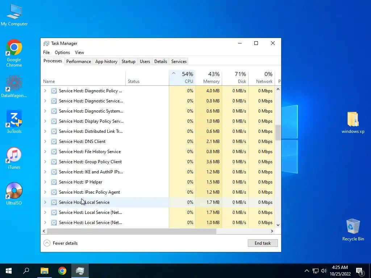
Task: Click the gear icon of IPsec Policy Agent row
Action: tap(54, 192)
